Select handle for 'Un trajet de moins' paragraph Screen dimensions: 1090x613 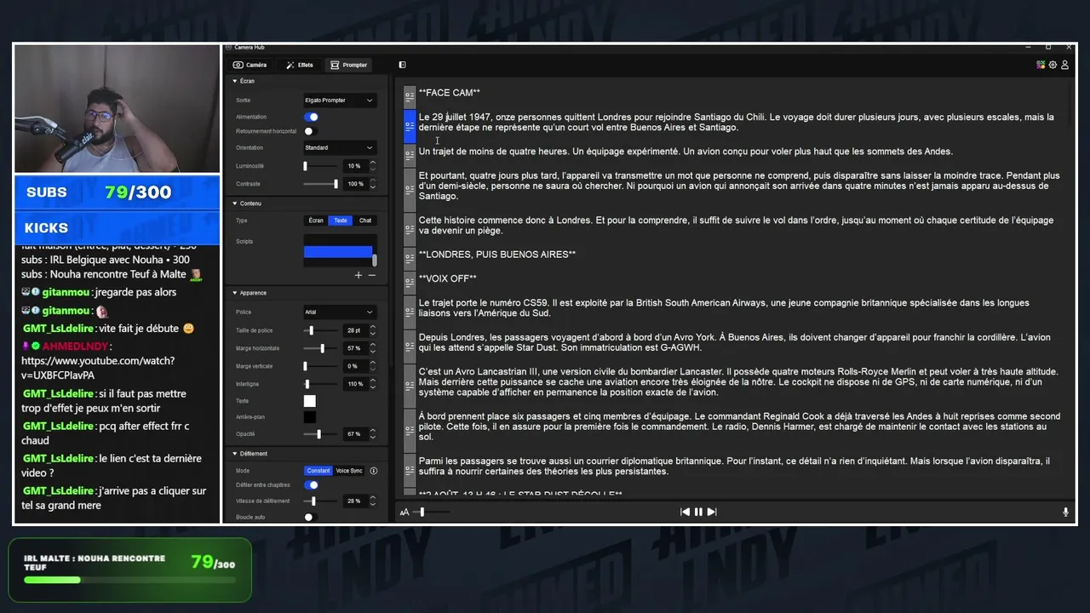pos(410,155)
